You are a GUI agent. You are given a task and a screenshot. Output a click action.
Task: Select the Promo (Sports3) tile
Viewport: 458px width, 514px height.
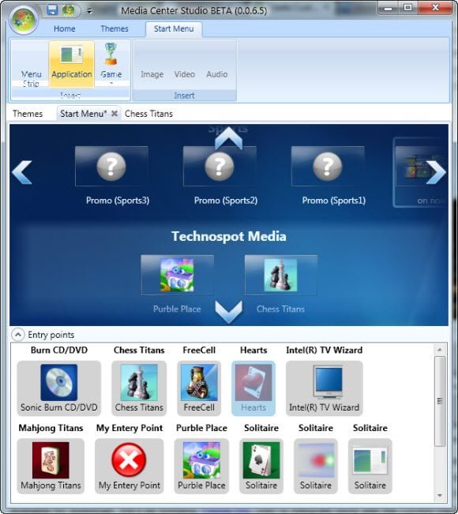[111, 166]
